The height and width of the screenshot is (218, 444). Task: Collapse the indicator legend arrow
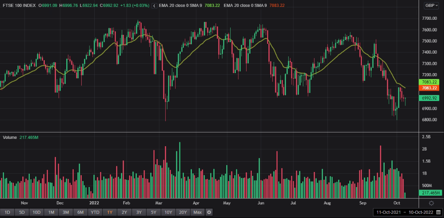coord(154,6)
